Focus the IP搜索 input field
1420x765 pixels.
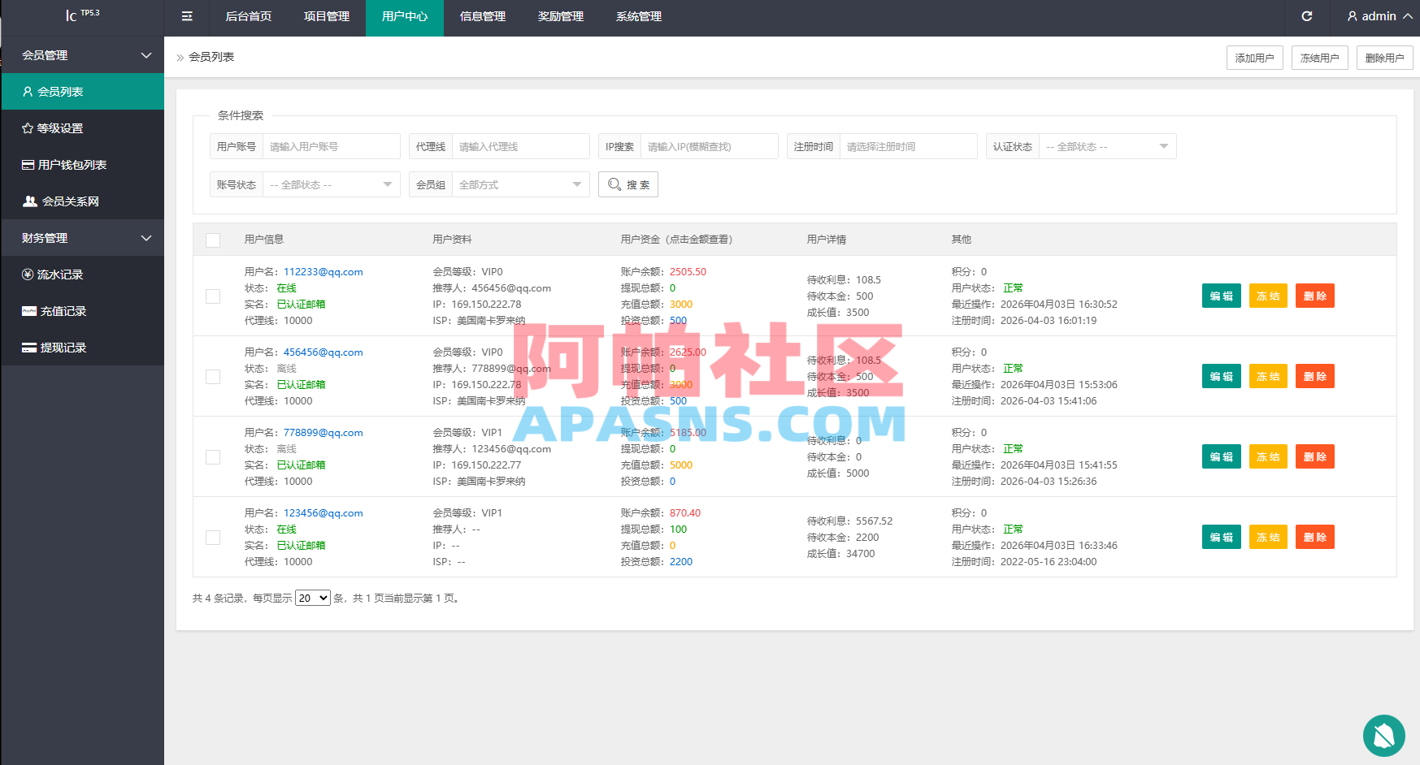click(x=710, y=146)
